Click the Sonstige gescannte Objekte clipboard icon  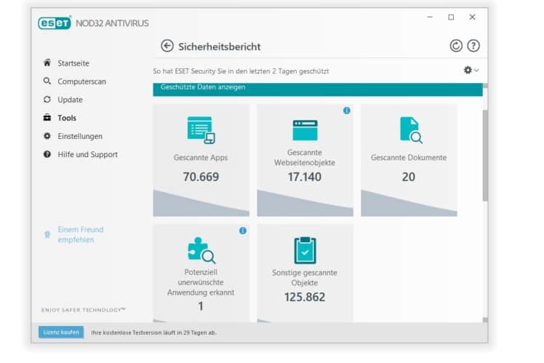point(305,250)
